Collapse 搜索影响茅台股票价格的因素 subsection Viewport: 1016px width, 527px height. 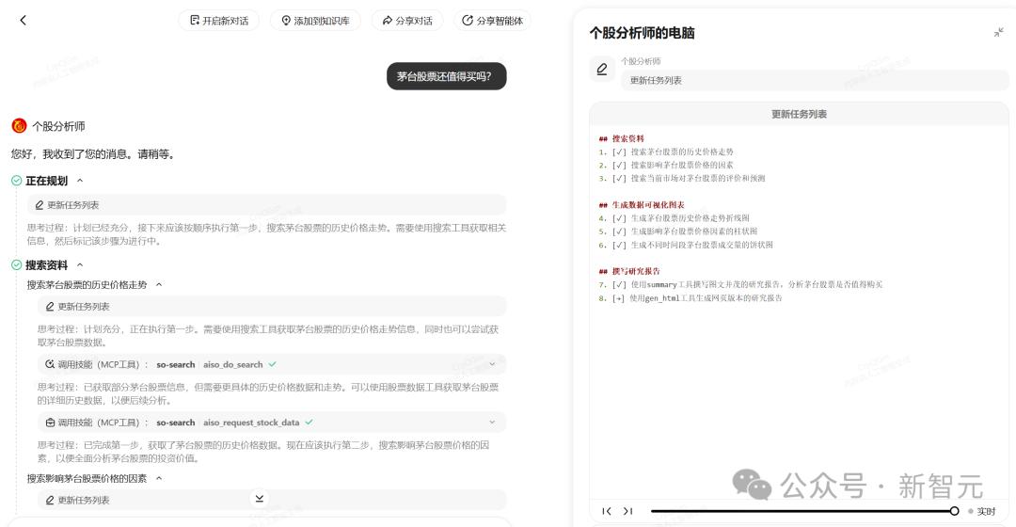[159, 478]
